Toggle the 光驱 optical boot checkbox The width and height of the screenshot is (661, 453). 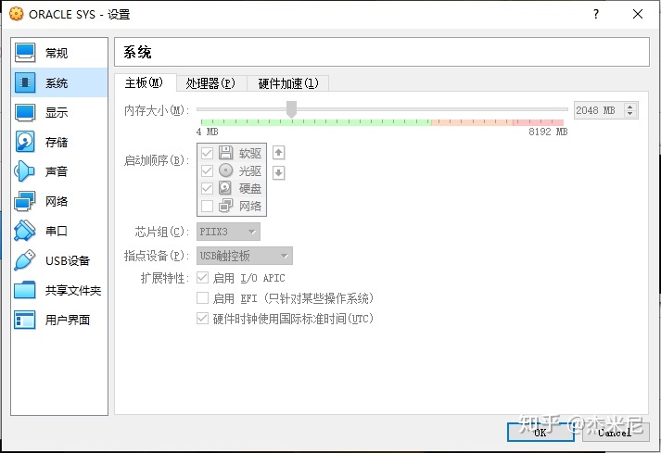click(x=207, y=170)
